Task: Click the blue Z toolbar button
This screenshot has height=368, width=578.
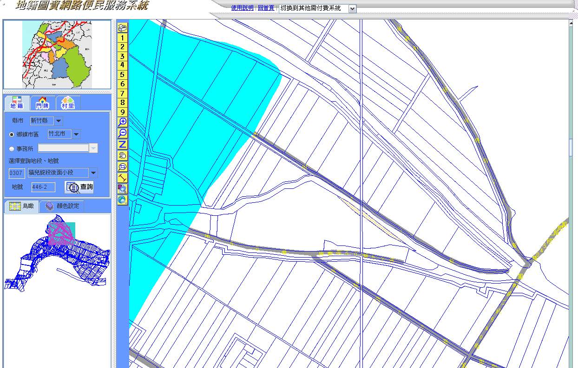Action: 122,144
